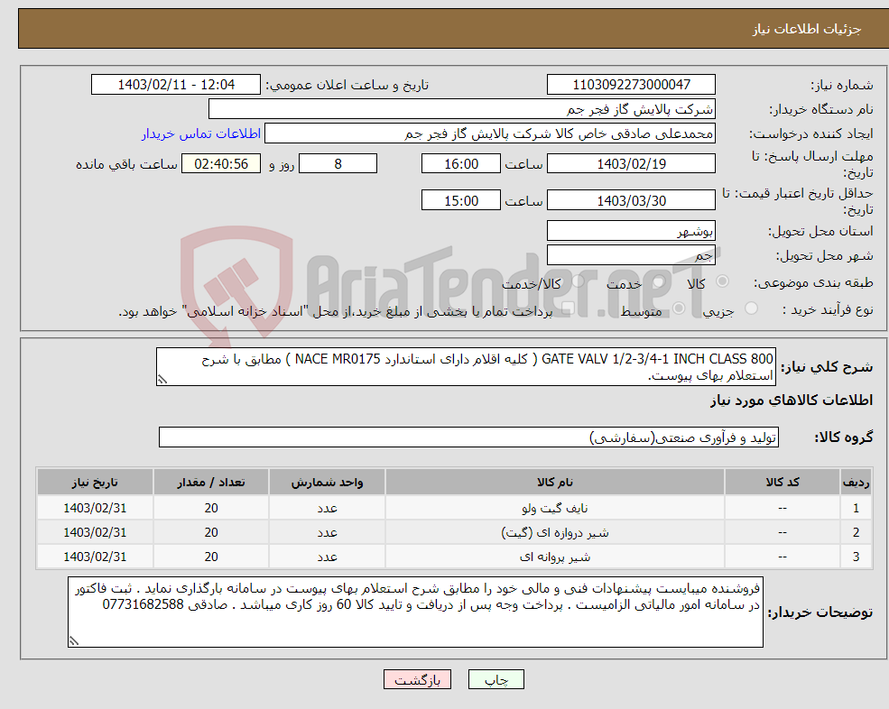
Task: Click unit عدد in row 3
Action: [x=327, y=557]
